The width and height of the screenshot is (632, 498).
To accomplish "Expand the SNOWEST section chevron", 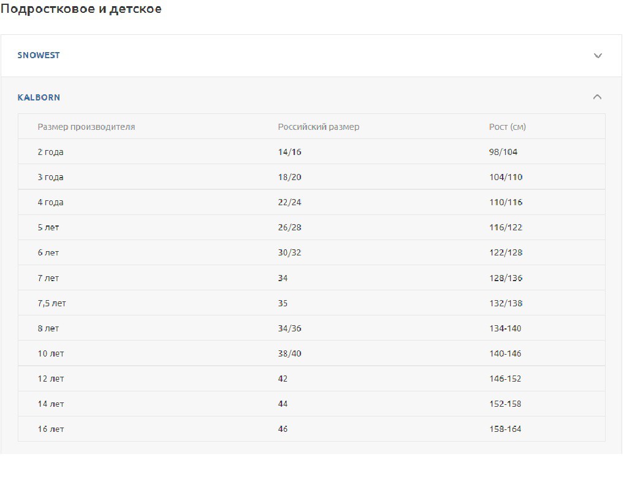I will click(598, 56).
